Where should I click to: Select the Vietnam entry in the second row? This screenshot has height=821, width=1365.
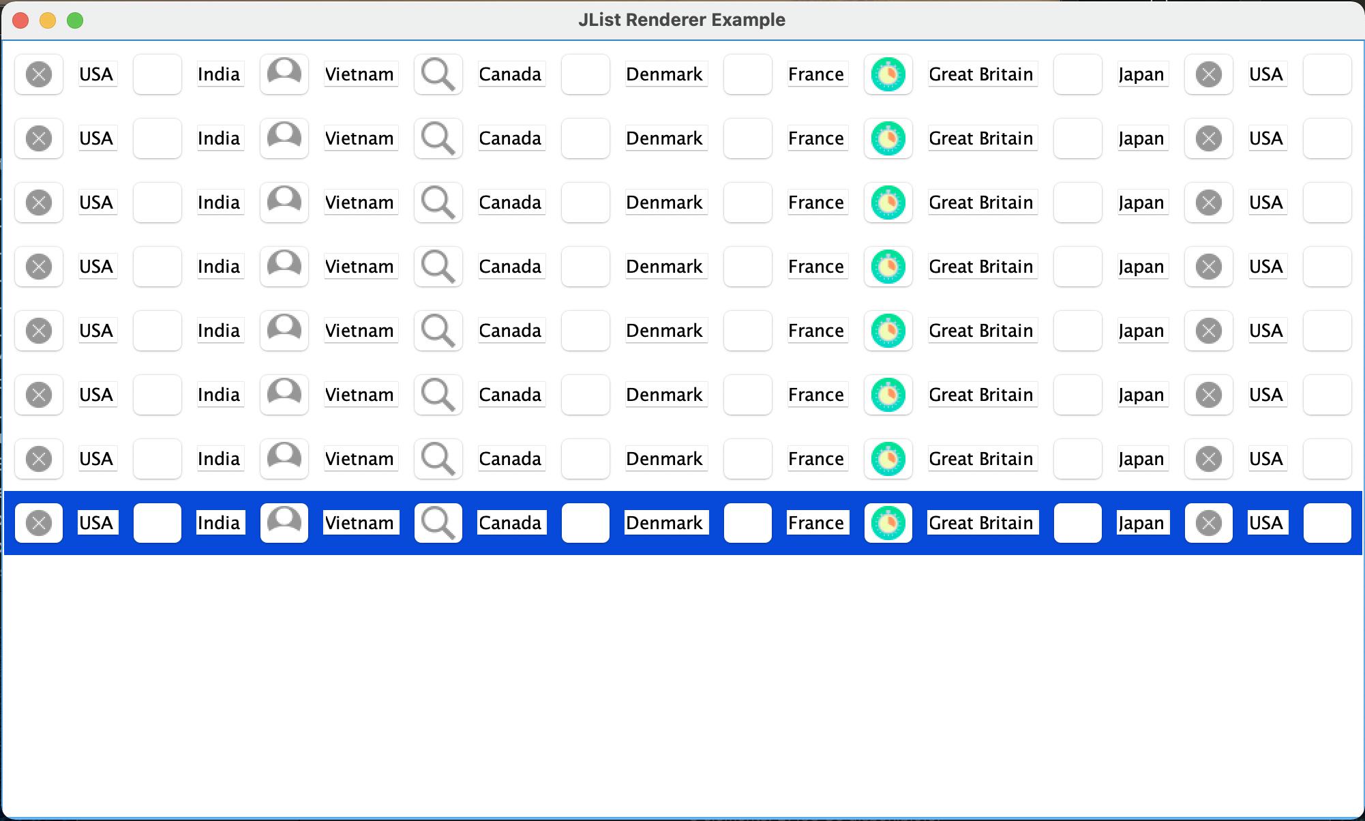click(361, 138)
